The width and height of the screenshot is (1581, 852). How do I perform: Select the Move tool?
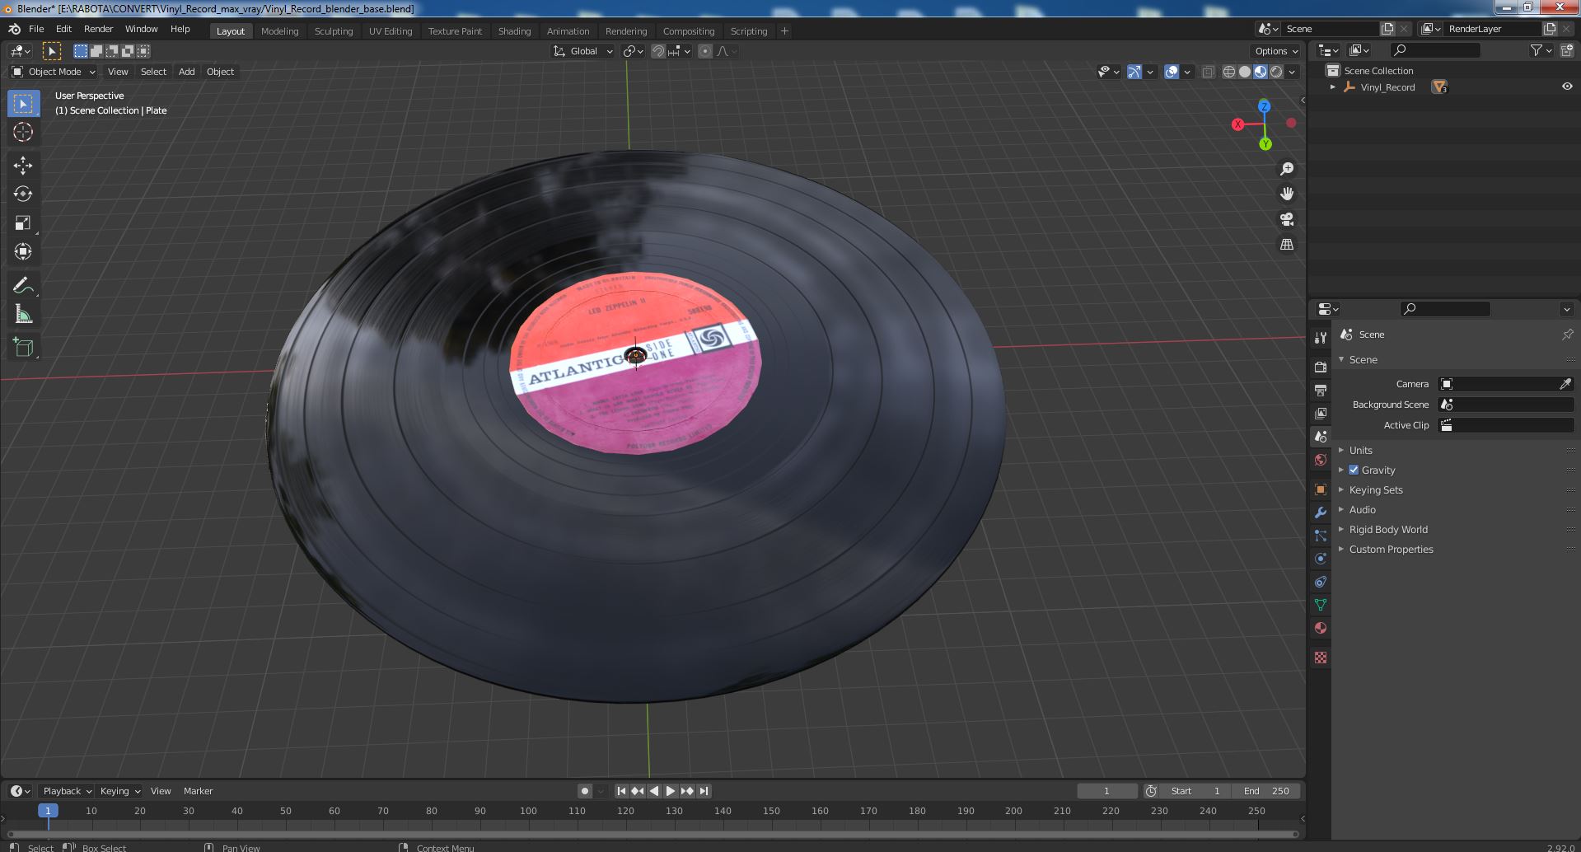[x=23, y=166]
